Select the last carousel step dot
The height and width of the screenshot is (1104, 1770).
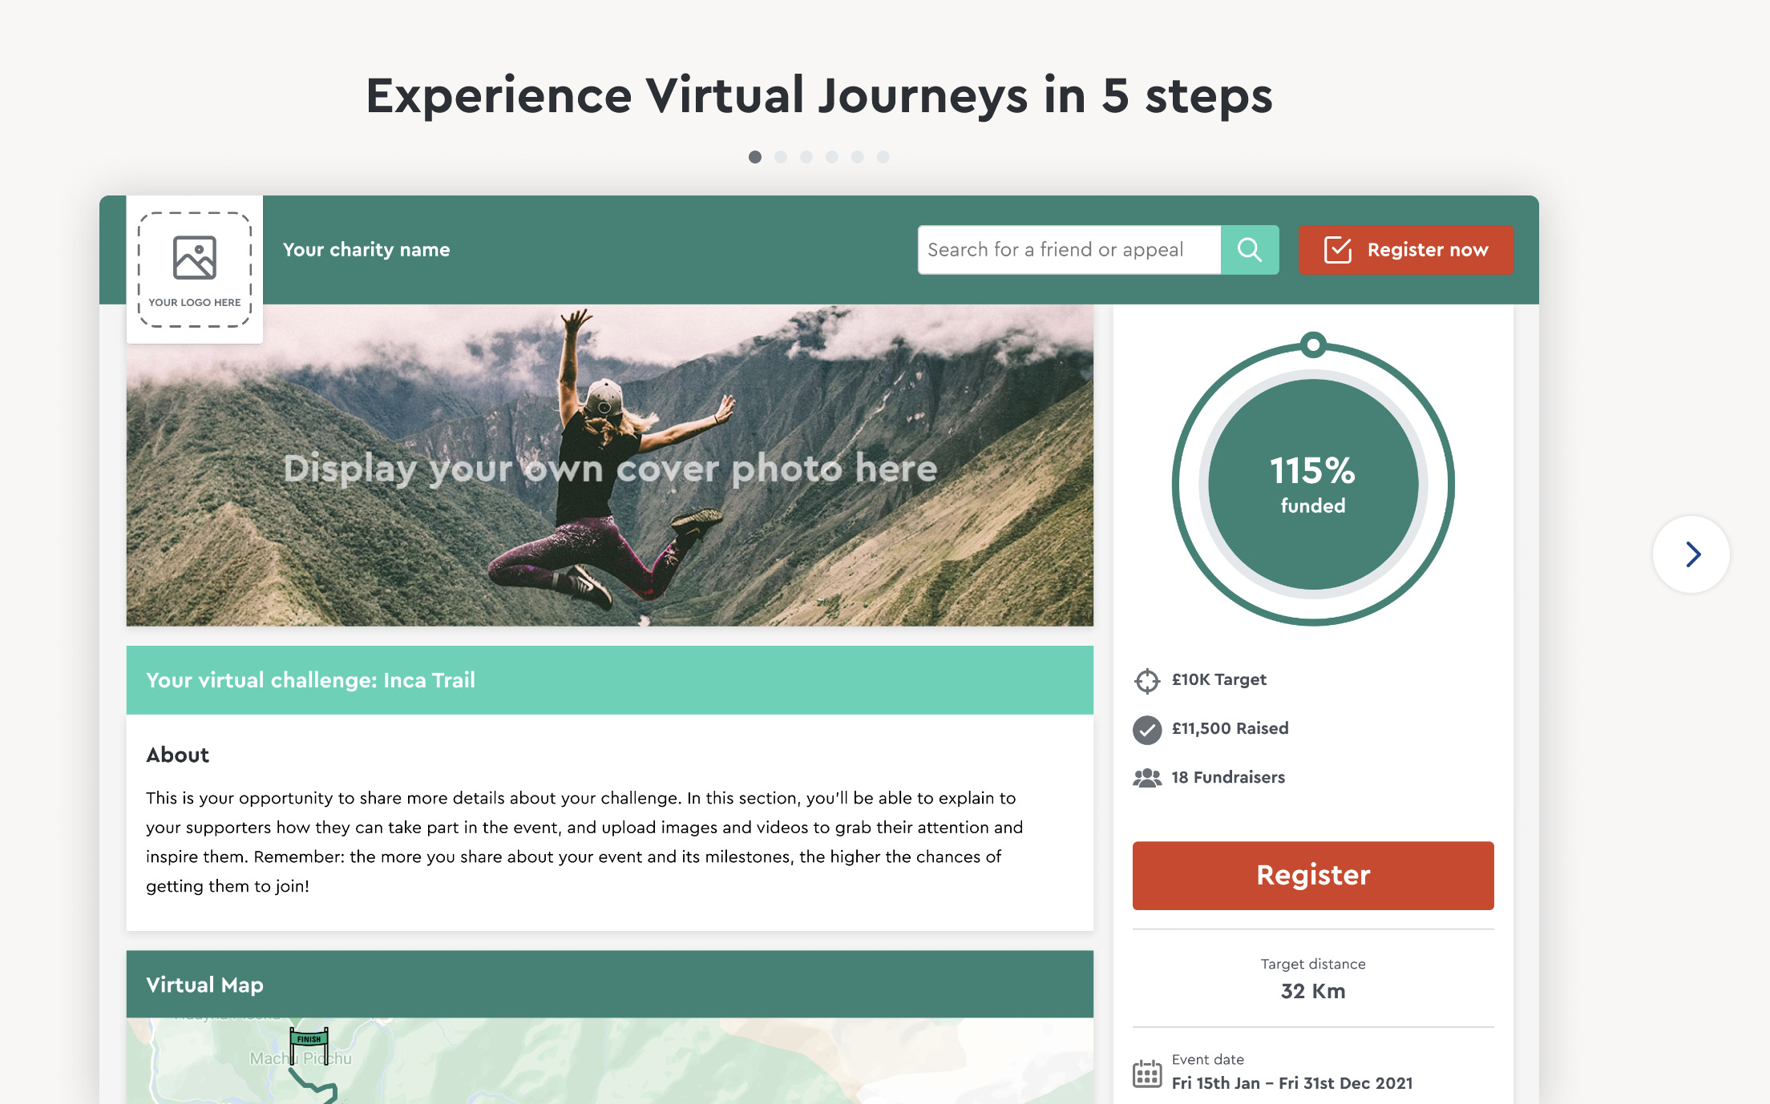tap(883, 157)
